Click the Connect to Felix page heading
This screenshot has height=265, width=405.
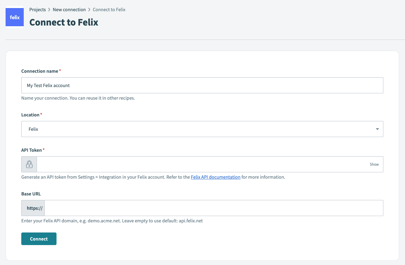point(64,22)
